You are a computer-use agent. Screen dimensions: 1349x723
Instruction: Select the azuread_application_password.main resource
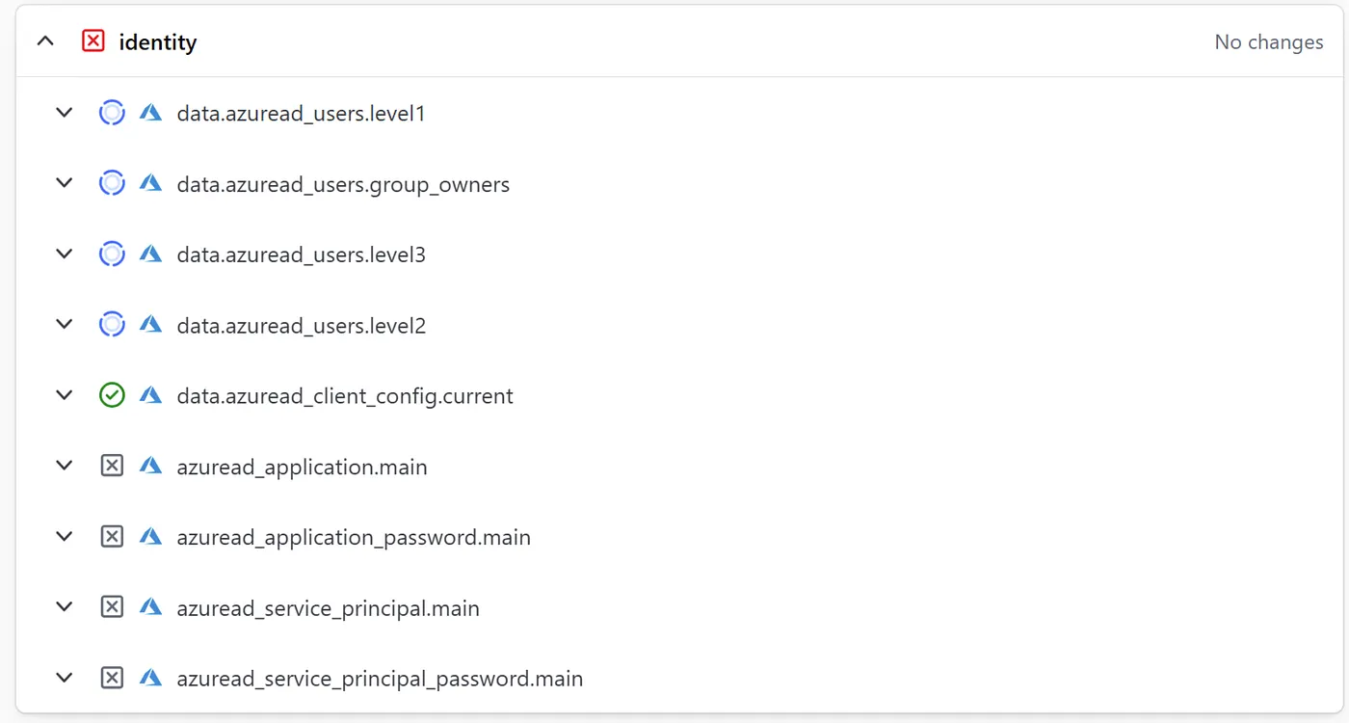pos(354,538)
